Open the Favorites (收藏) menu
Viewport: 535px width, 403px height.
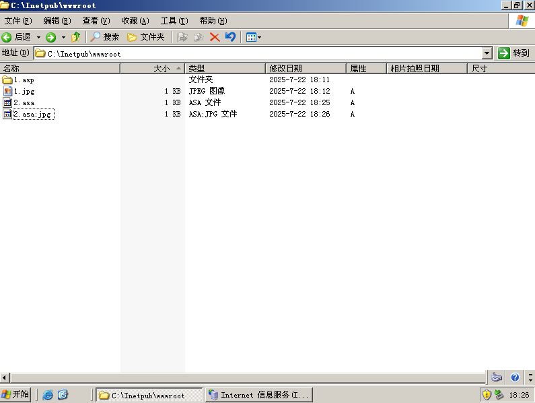click(x=135, y=21)
